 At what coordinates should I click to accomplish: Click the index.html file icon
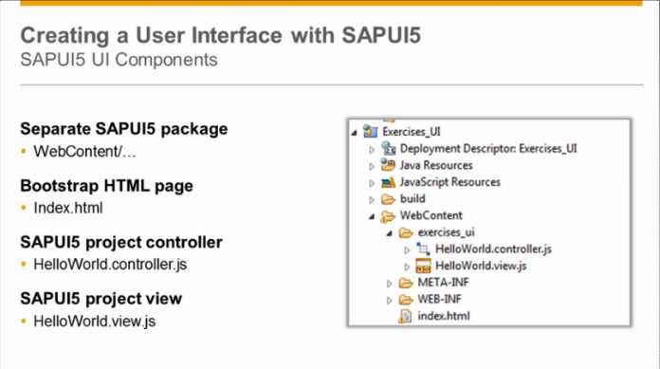point(405,316)
